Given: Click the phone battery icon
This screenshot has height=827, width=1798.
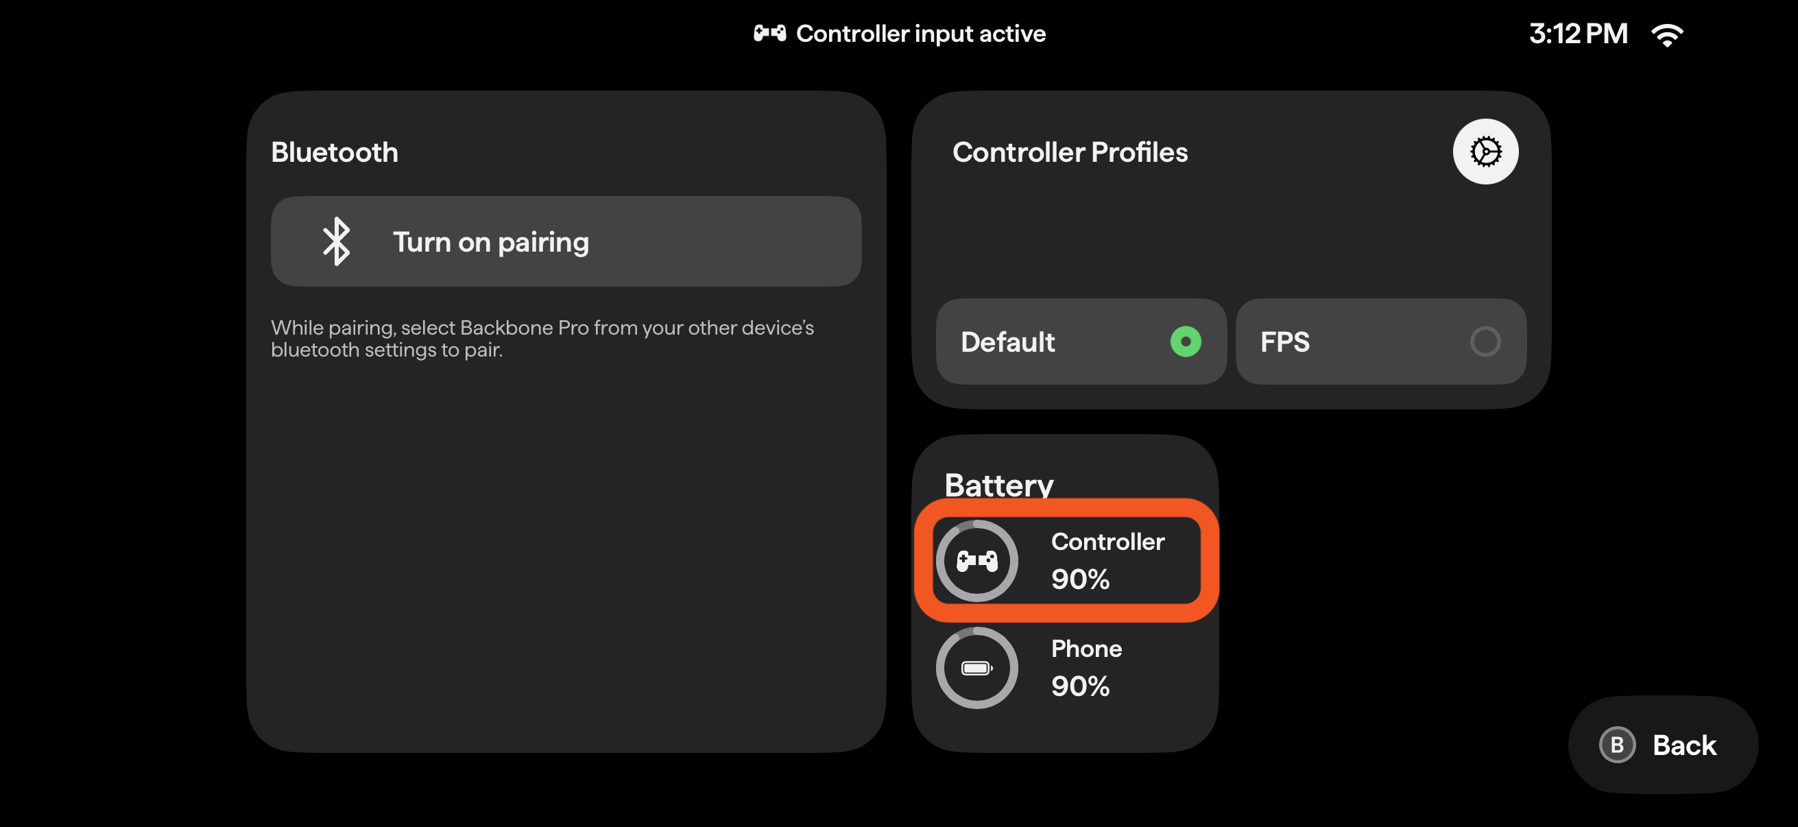Looking at the screenshot, I should [976, 667].
